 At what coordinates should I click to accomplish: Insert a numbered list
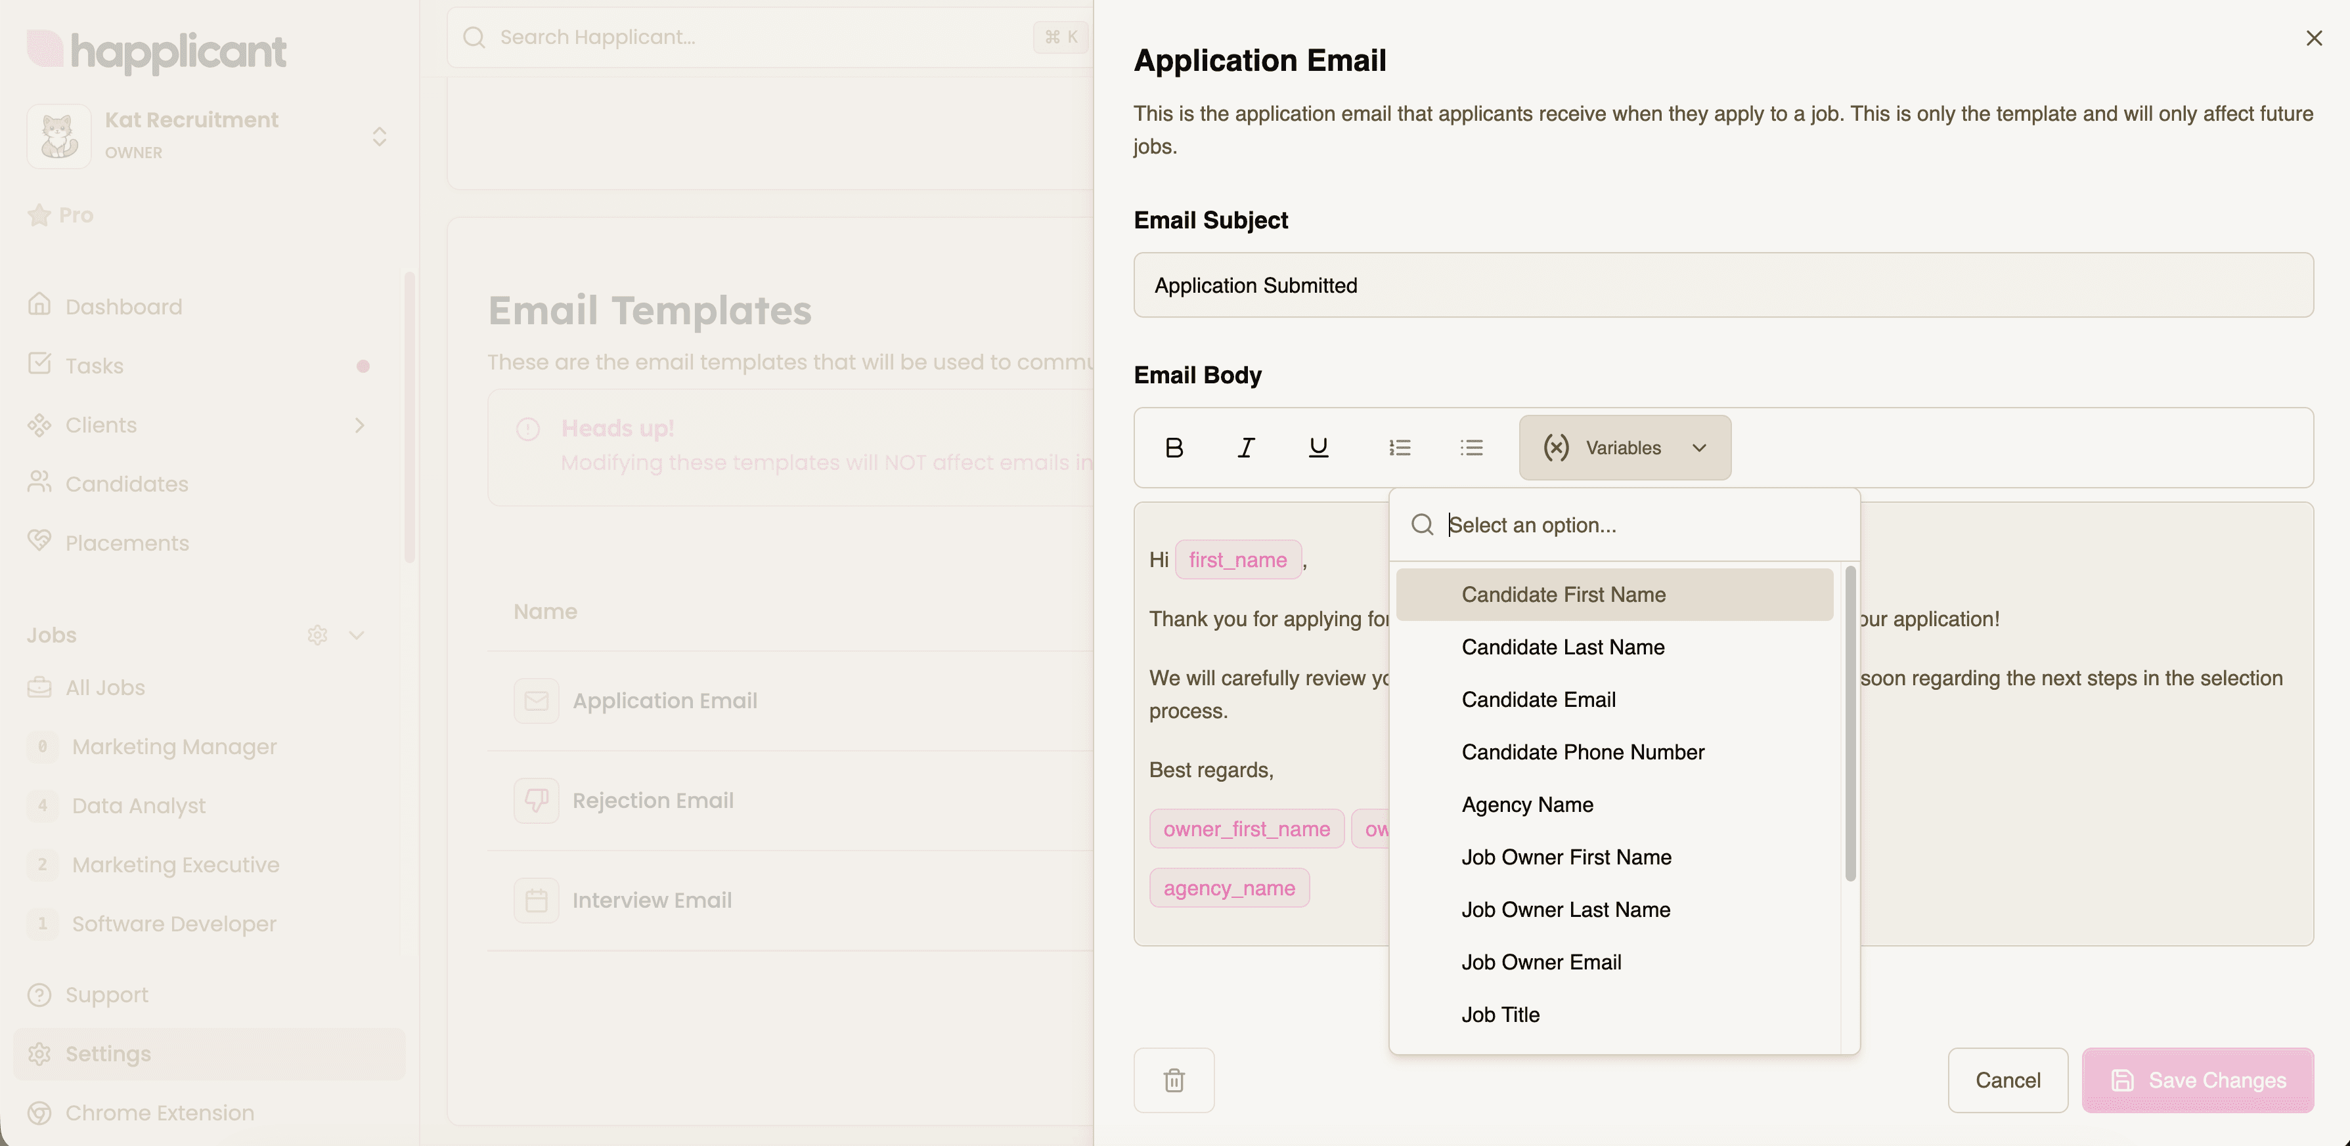(1400, 448)
